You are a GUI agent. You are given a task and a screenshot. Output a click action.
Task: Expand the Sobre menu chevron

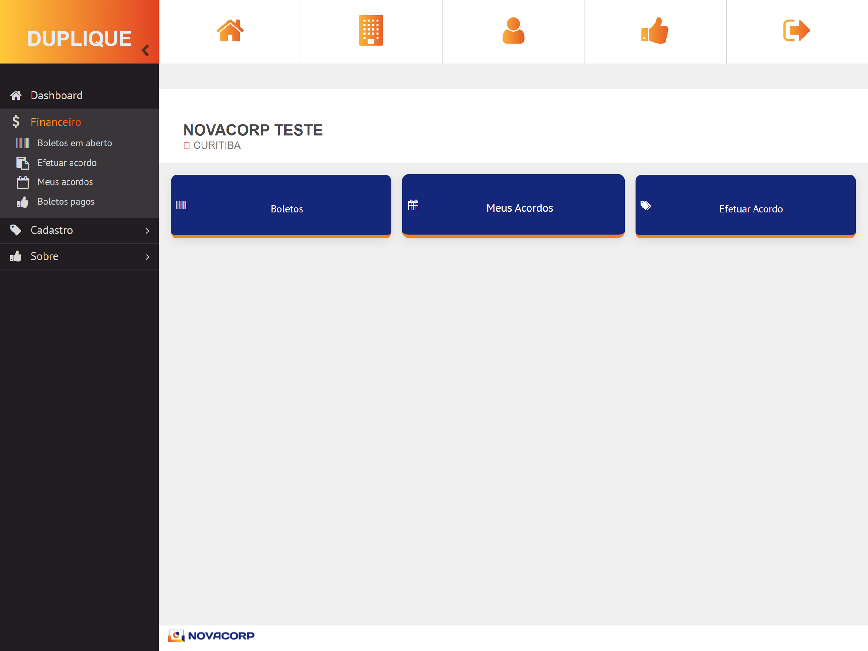[148, 257]
